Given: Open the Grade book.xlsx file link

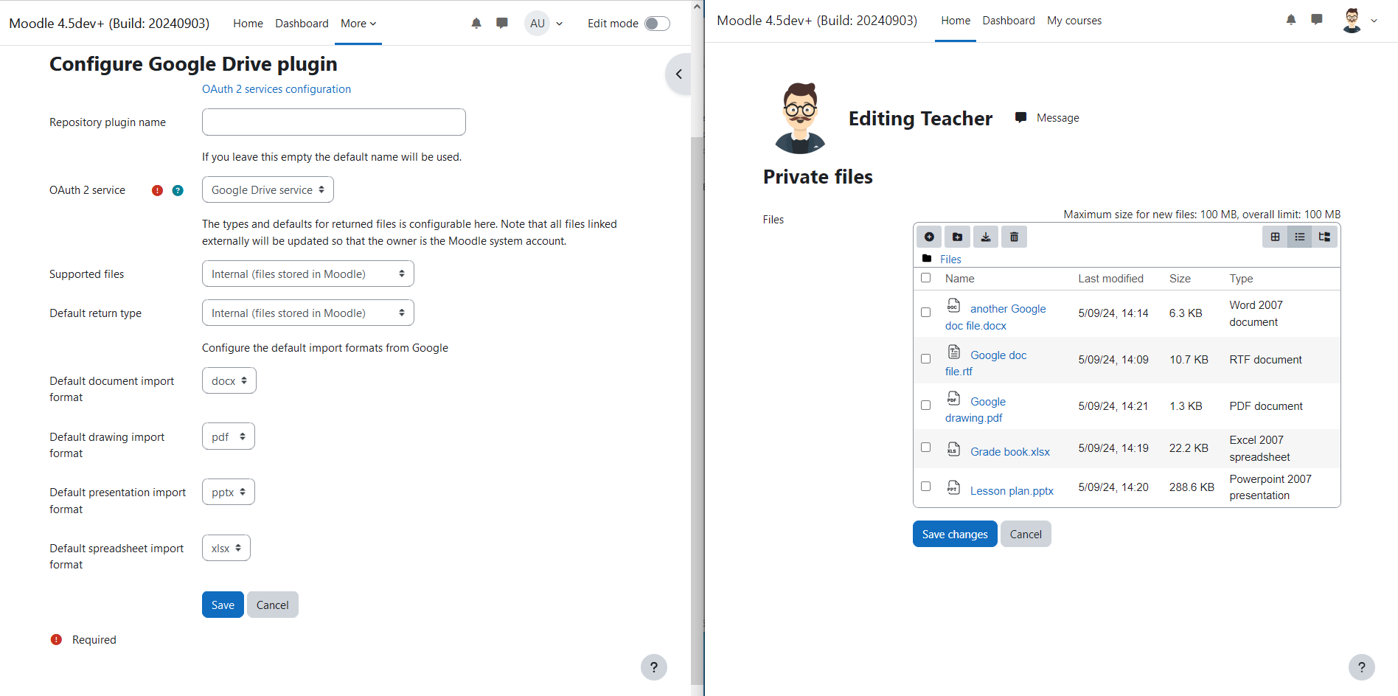Looking at the screenshot, I should tap(1010, 451).
